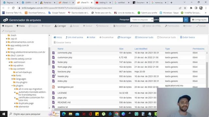The width and height of the screenshot is (209, 117).
Task: Sort files by Size column
Action: (121, 49)
